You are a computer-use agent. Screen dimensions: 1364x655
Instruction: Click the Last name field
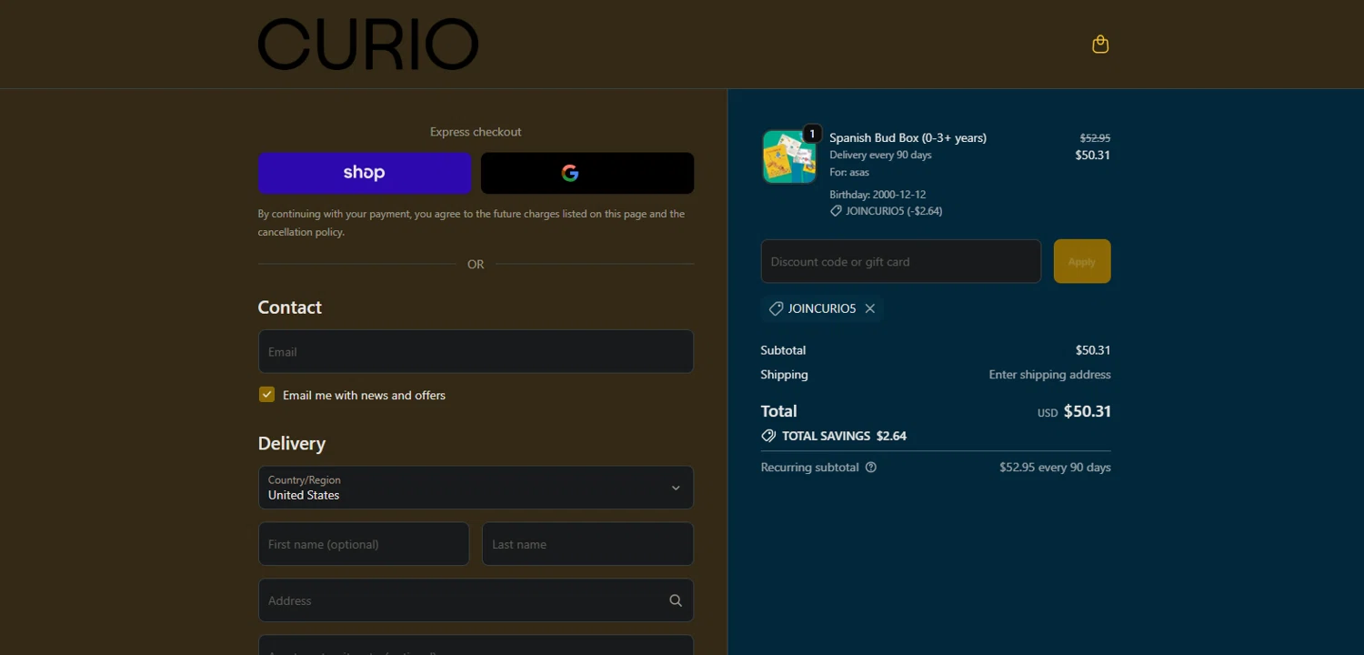pyautogui.click(x=587, y=544)
